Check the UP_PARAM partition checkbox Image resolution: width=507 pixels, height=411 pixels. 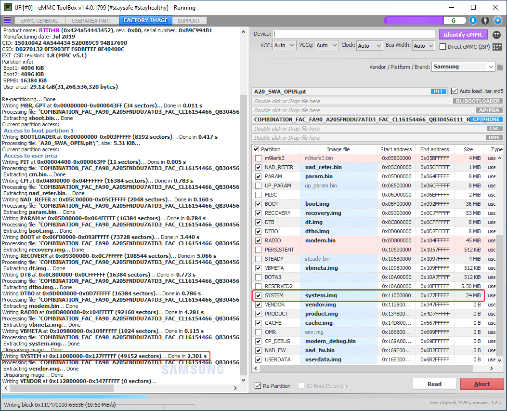click(x=259, y=186)
